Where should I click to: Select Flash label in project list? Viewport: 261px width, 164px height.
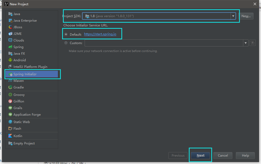click(x=17, y=128)
